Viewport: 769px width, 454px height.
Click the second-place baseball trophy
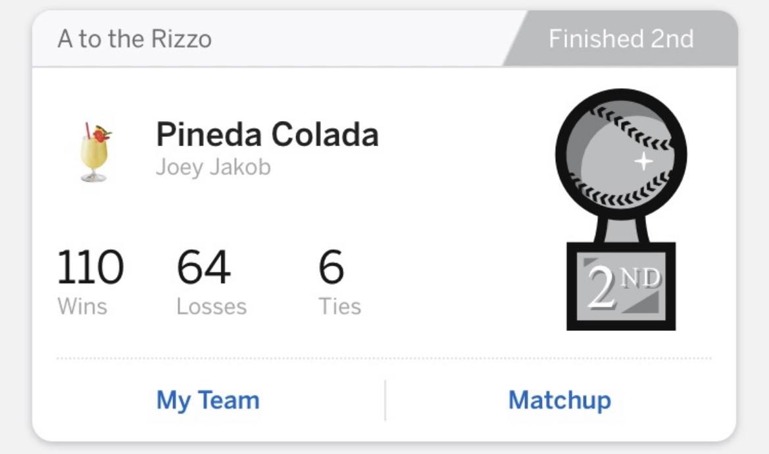click(621, 209)
